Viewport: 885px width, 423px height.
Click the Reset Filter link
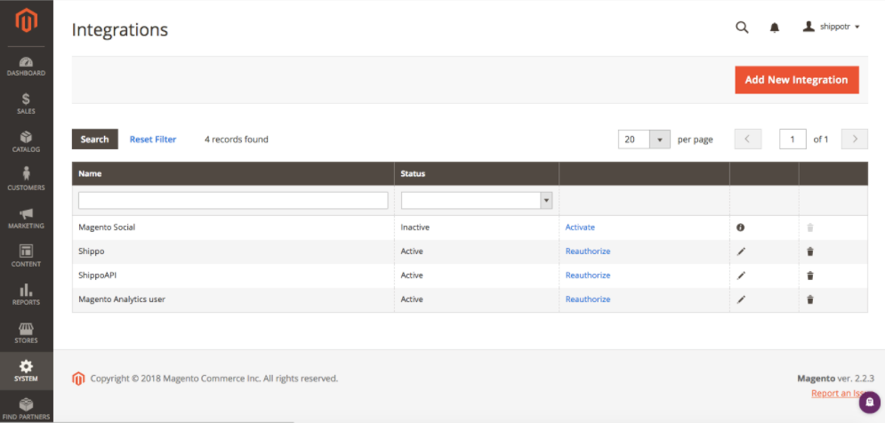(x=153, y=140)
